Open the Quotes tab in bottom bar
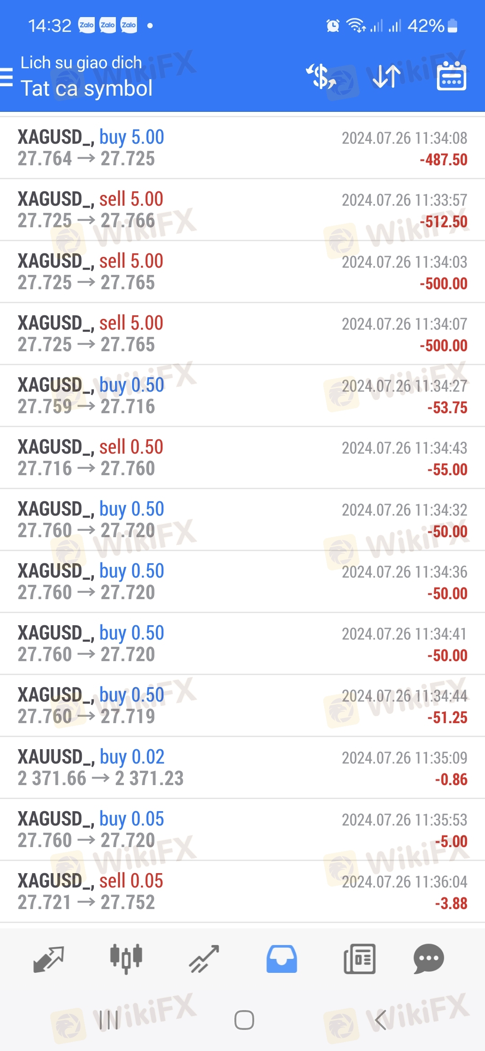 point(48,959)
